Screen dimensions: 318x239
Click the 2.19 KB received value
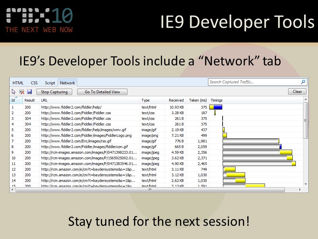pyautogui.click(x=178, y=130)
